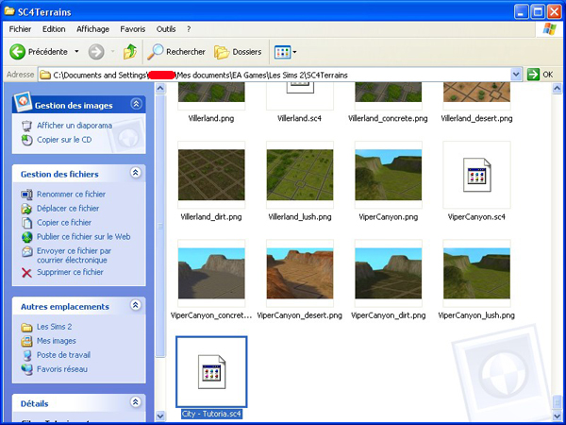Open the ? help menu

tap(189, 29)
